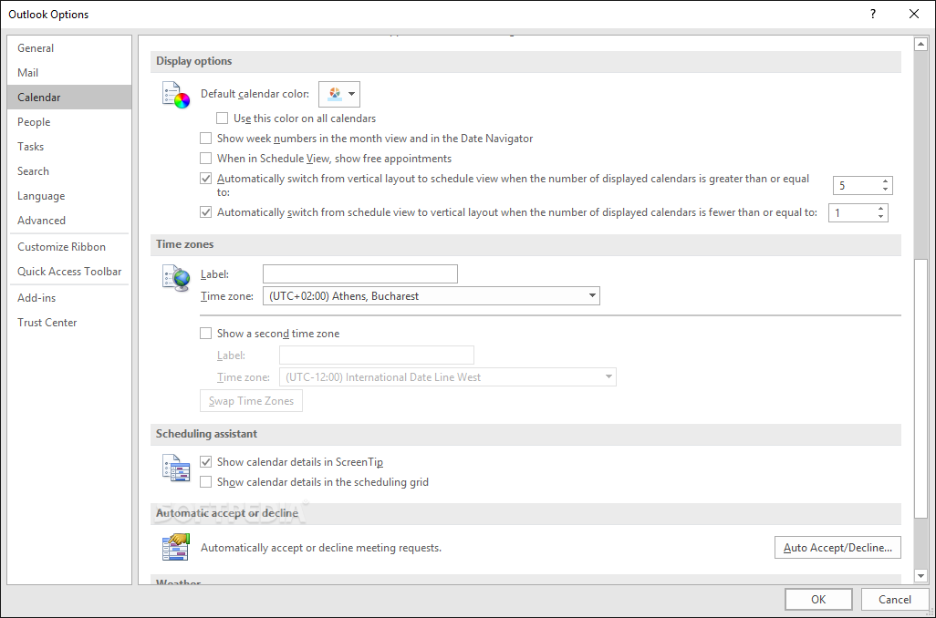936x618 pixels.
Task: Switch to the Language options category
Action: tap(69, 196)
